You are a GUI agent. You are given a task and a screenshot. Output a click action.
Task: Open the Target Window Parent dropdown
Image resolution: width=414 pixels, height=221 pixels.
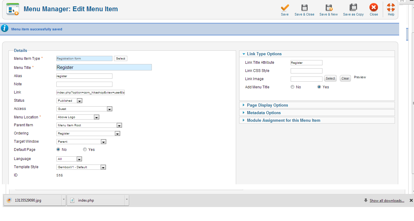(81, 141)
